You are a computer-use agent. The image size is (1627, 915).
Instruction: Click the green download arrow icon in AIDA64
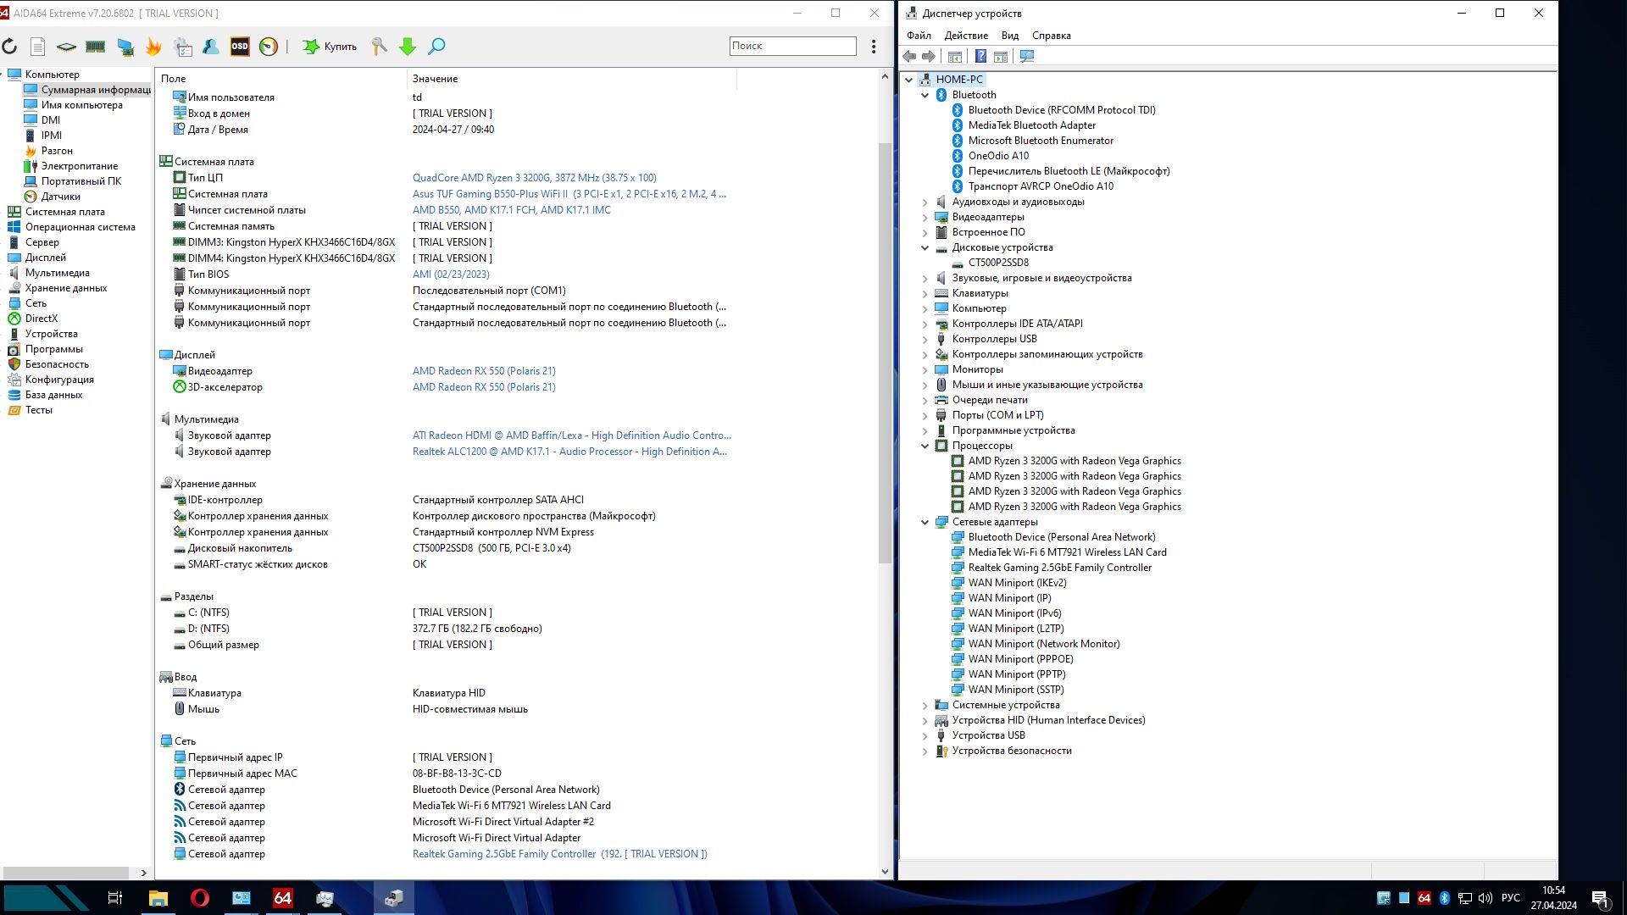click(x=408, y=47)
